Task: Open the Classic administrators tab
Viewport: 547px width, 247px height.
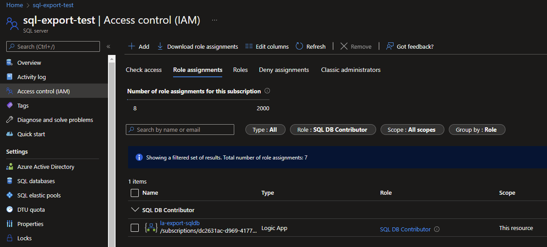Action: click(351, 70)
